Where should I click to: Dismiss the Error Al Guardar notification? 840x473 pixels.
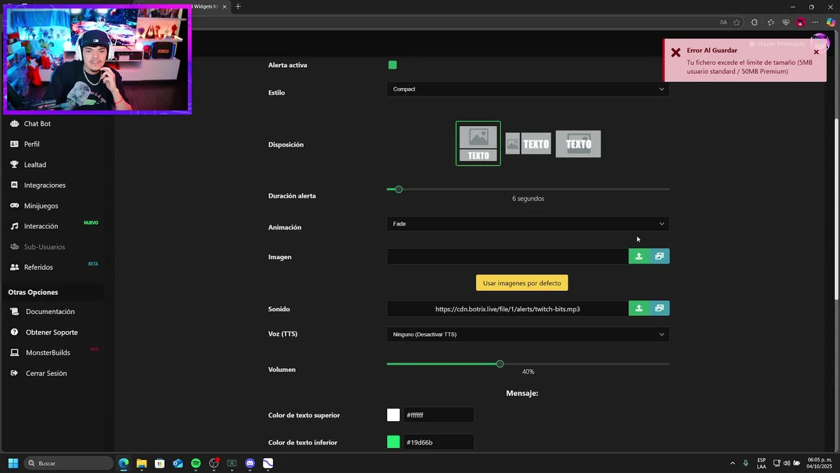click(816, 52)
